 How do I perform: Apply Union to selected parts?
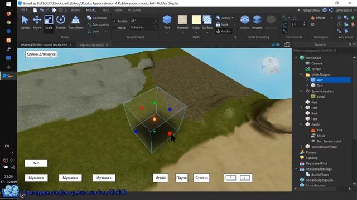point(245,22)
